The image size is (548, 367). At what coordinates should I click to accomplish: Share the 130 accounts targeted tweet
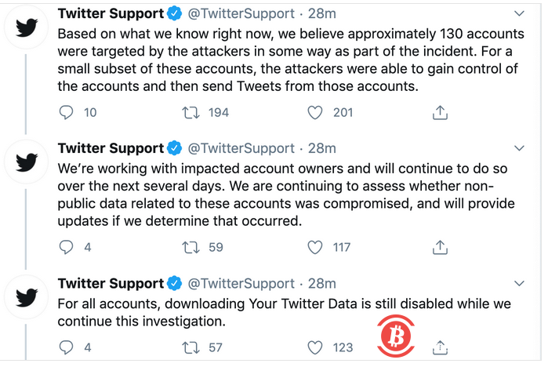(x=440, y=112)
